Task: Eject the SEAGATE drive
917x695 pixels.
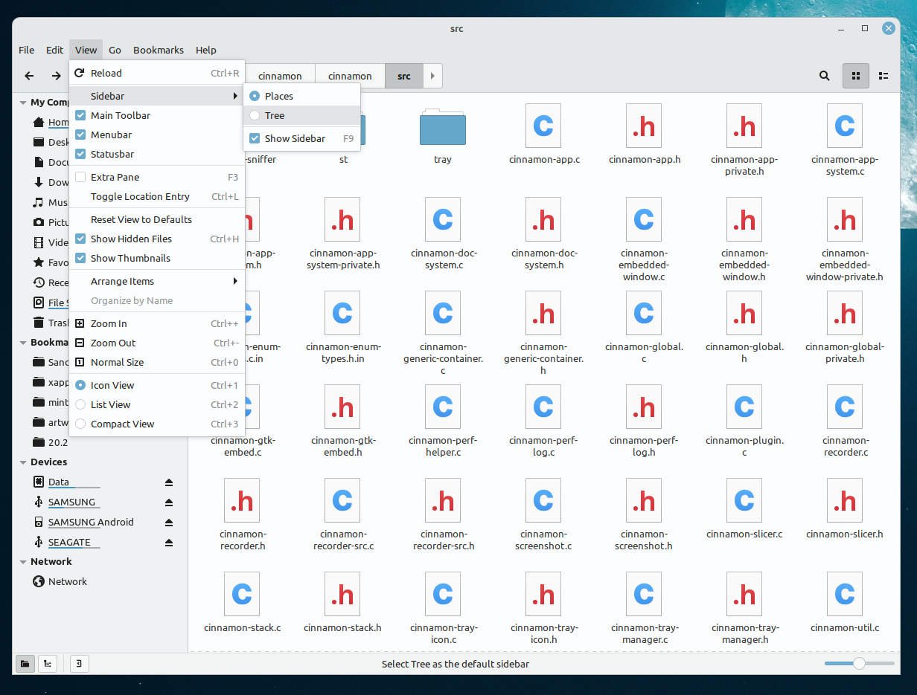Action: (x=170, y=542)
